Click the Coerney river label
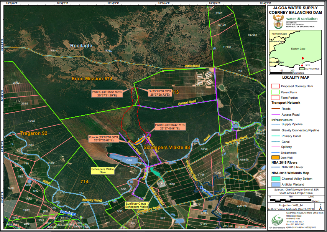The height and width of the screenshot is (232, 327). coord(207,191)
